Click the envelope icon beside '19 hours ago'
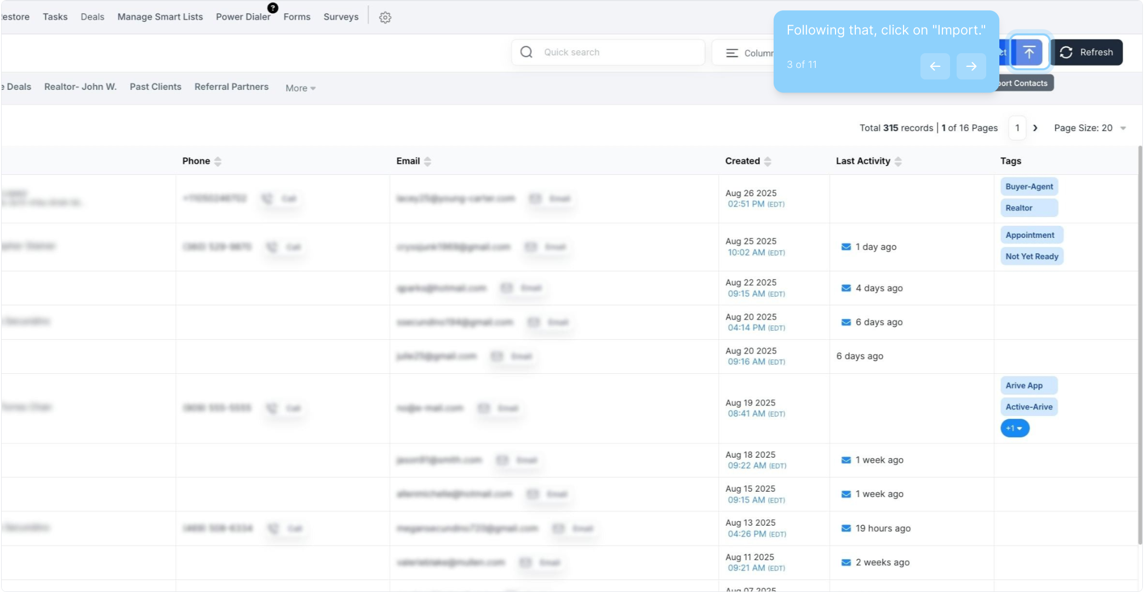This screenshot has width=1144, height=592. tap(846, 528)
